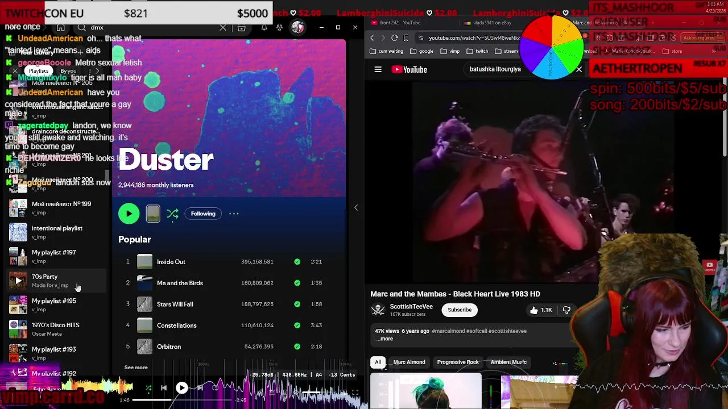Open the Duster artist pick thumbnail
The image size is (728, 409).
point(153,214)
